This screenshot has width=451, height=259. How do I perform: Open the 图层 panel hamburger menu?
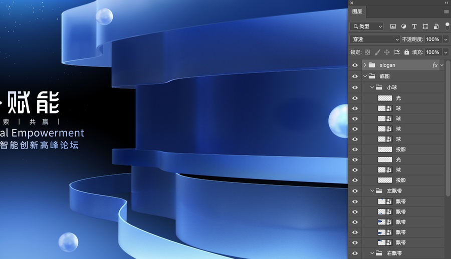(x=446, y=11)
